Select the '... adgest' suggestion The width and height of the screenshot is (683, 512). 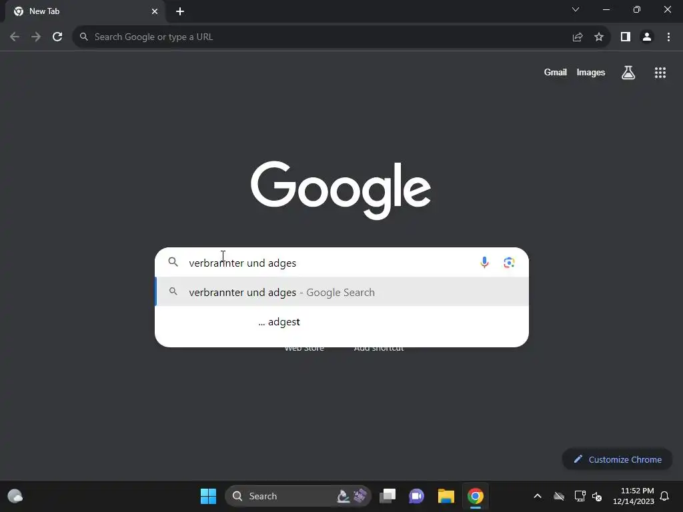click(x=342, y=322)
